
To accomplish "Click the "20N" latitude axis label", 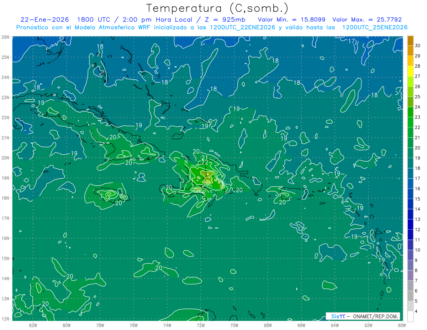I will [5, 158].
